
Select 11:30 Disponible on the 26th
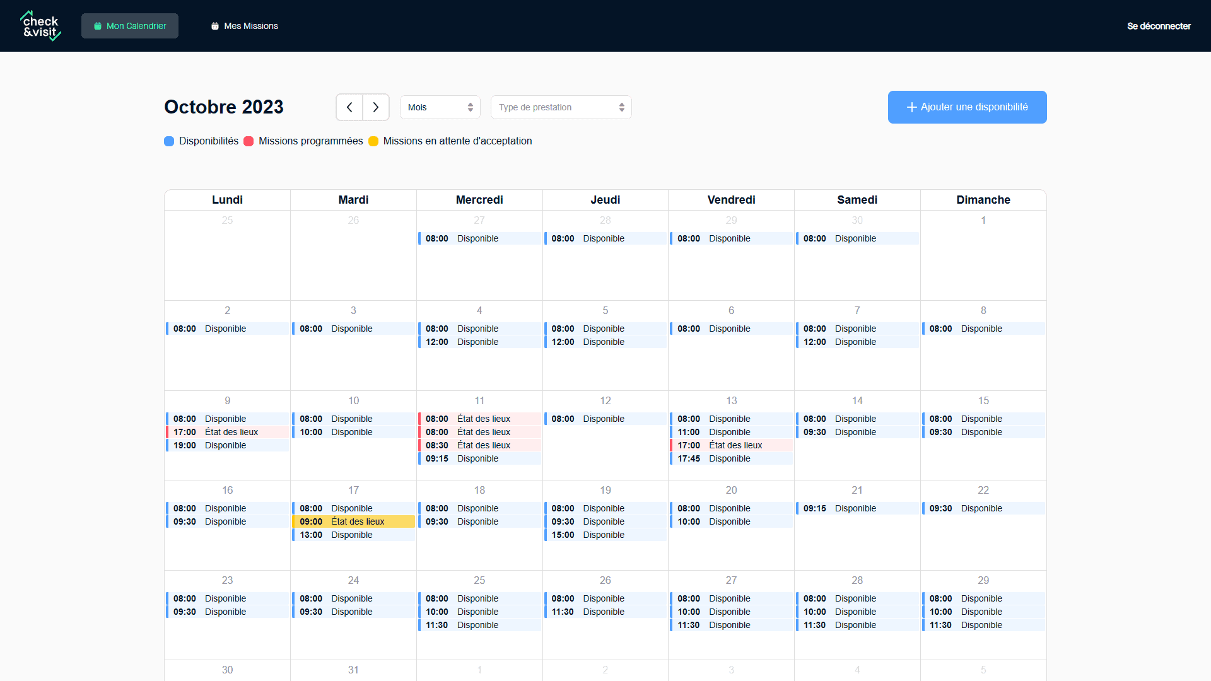point(605,612)
